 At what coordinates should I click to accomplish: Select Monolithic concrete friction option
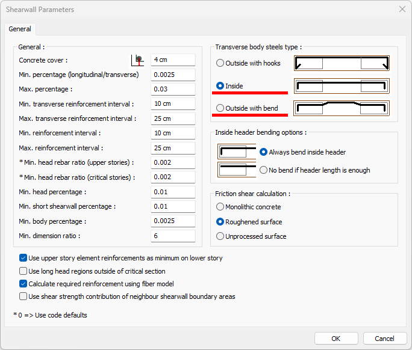tap(220, 207)
